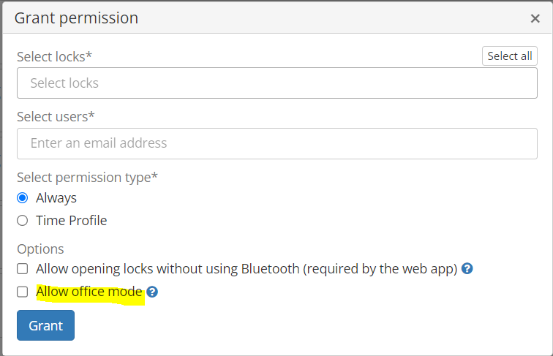
Task: Click the Bluetooth option label text
Action: [x=247, y=269]
